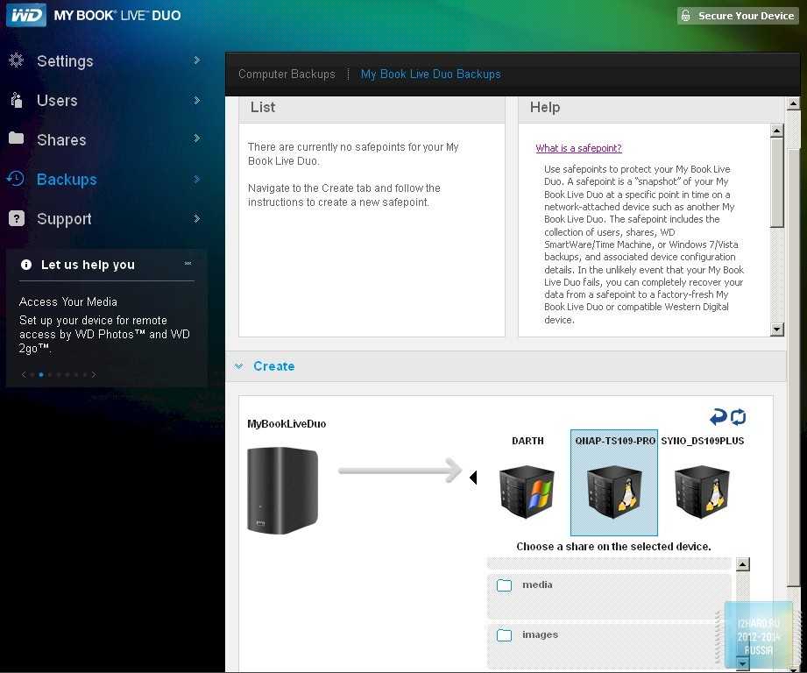Open the "What is a safepoint?" link
Screen dimensions: 807x673
[578, 149]
